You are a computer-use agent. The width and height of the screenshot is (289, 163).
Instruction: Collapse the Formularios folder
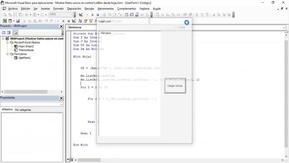point(7,54)
